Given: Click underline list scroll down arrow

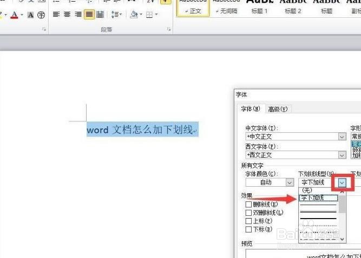Looking at the screenshot, I should coord(342,239).
